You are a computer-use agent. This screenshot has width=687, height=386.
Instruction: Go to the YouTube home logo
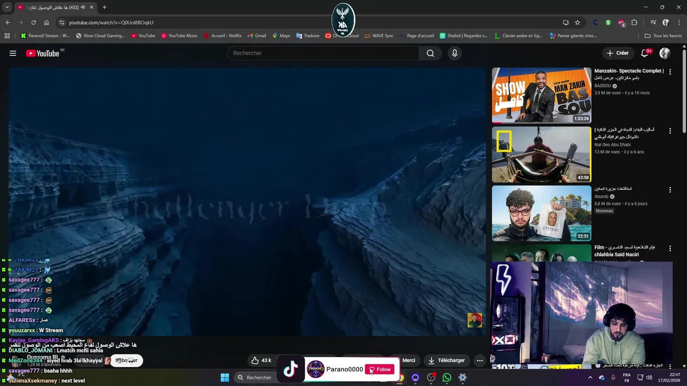(42, 53)
